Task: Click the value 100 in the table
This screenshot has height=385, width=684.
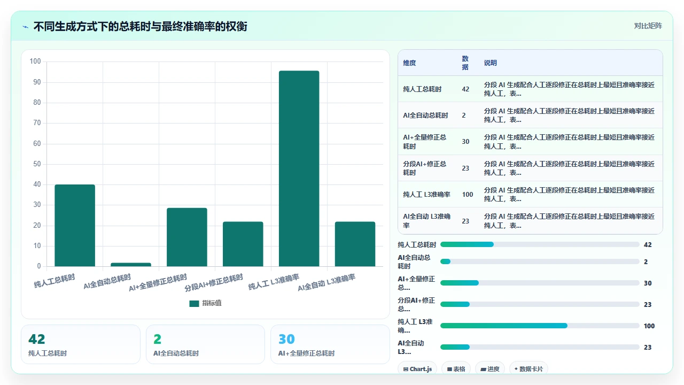Action: (468, 195)
